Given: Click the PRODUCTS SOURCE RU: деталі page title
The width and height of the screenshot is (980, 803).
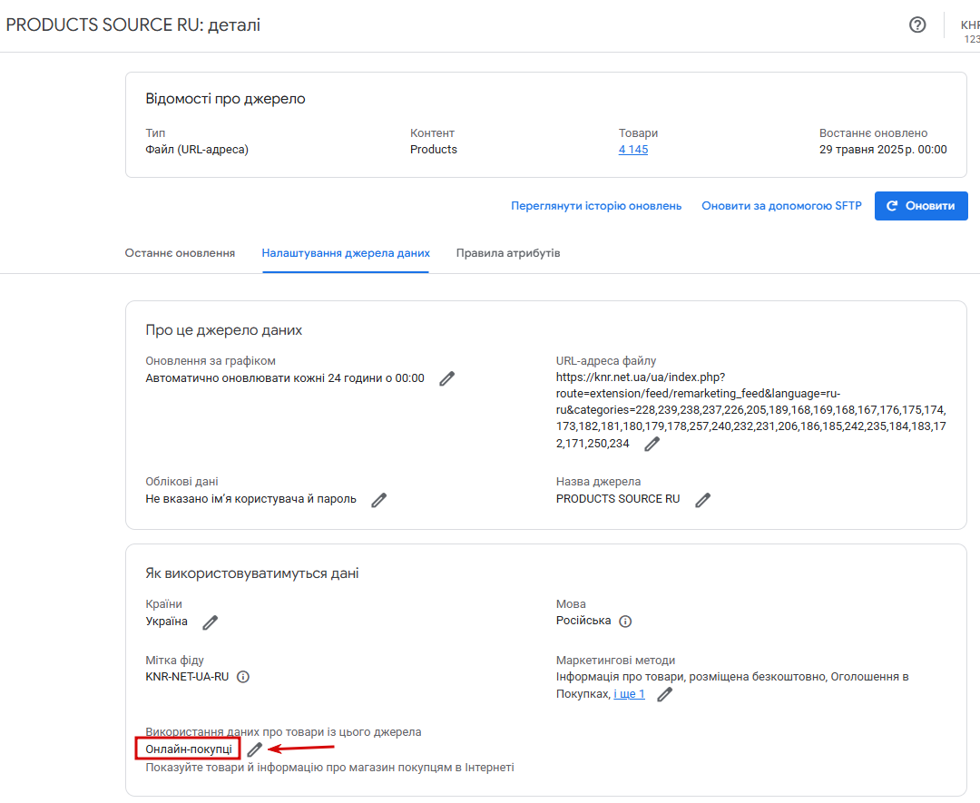Looking at the screenshot, I should click(132, 25).
